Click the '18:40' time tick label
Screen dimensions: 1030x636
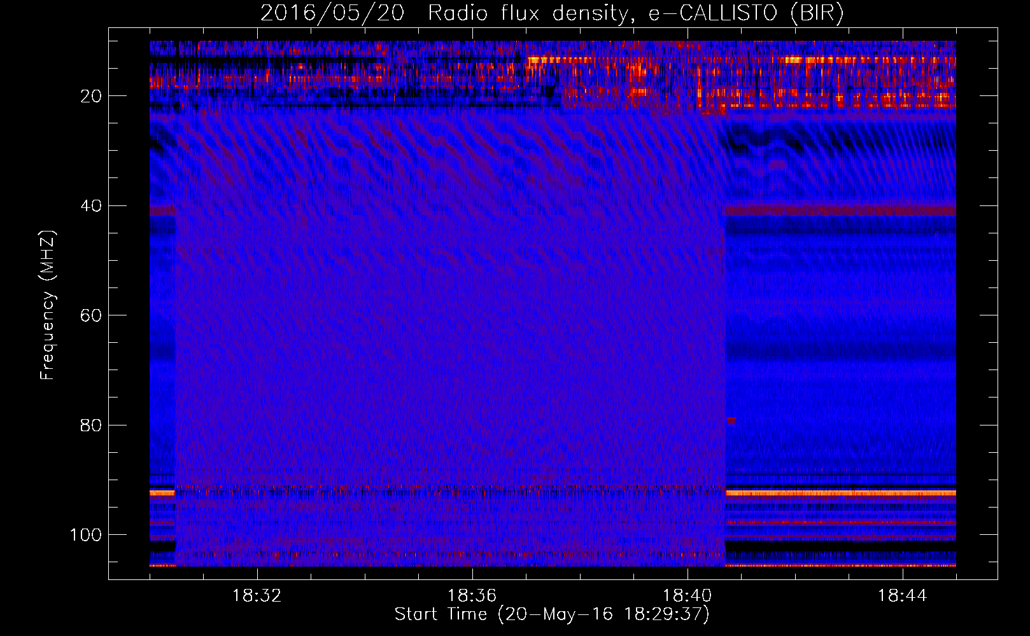pyautogui.click(x=687, y=596)
